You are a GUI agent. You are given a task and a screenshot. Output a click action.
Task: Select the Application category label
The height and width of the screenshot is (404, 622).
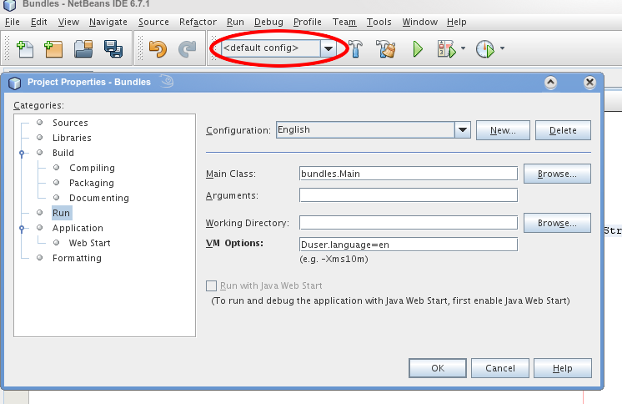(78, 228)
